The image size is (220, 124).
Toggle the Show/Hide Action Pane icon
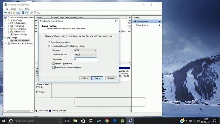(x=27, y=13)
